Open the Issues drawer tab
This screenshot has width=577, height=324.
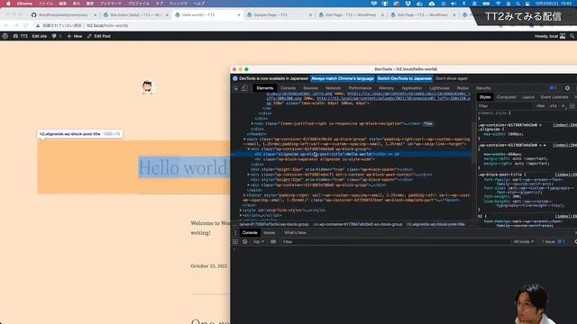[x=269, y=233]
